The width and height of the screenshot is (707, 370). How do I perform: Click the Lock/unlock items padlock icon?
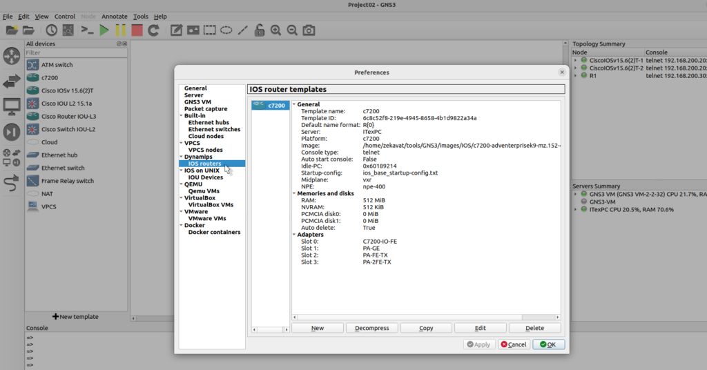pyautogui.click(x=260, y=30)
